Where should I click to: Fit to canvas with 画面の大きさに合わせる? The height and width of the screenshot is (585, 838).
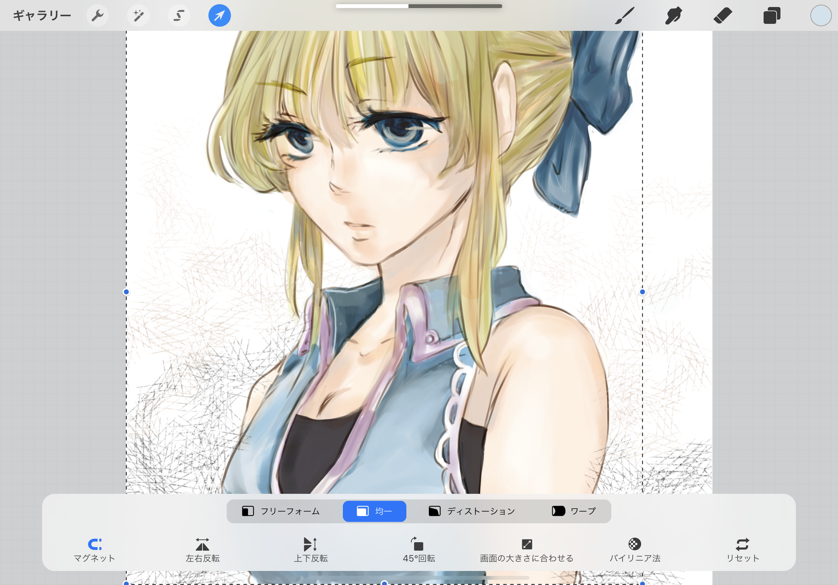tap(527, 550)
